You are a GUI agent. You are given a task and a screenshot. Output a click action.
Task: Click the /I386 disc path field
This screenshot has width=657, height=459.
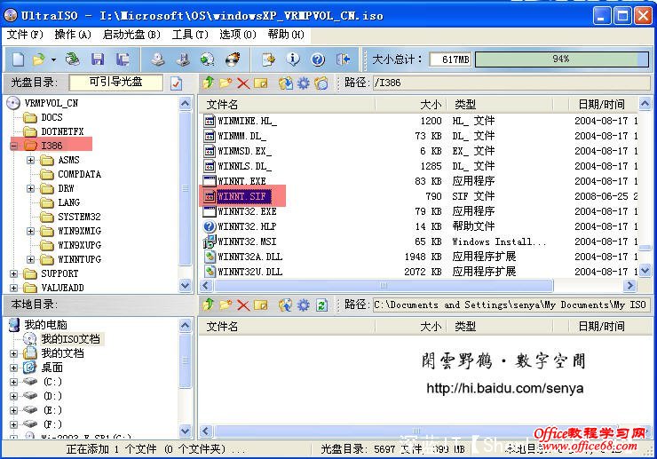click(511, 83)
